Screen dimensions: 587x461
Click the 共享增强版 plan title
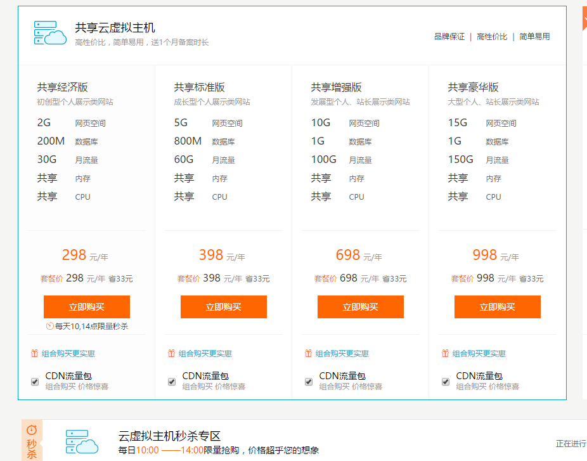pyautogui.click(x=337, y=88)
